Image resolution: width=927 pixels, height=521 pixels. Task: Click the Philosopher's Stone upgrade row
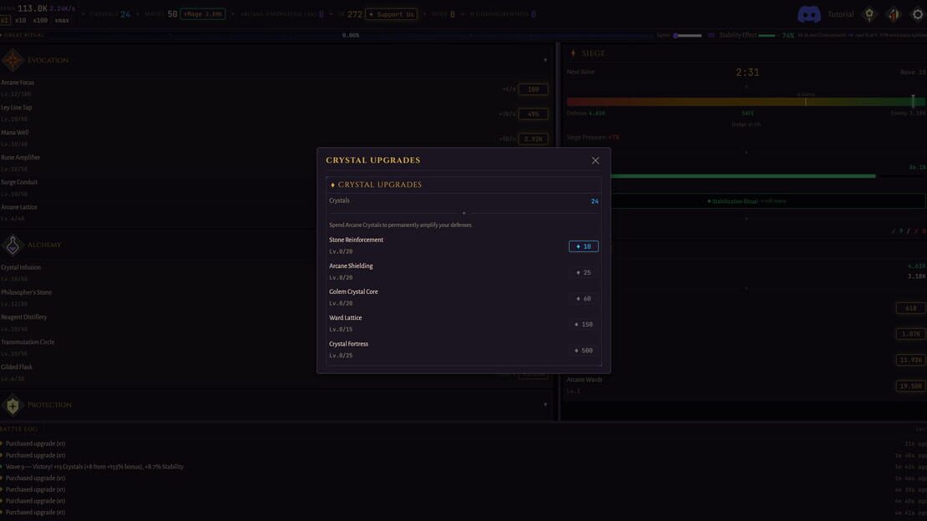click(273, 297)
